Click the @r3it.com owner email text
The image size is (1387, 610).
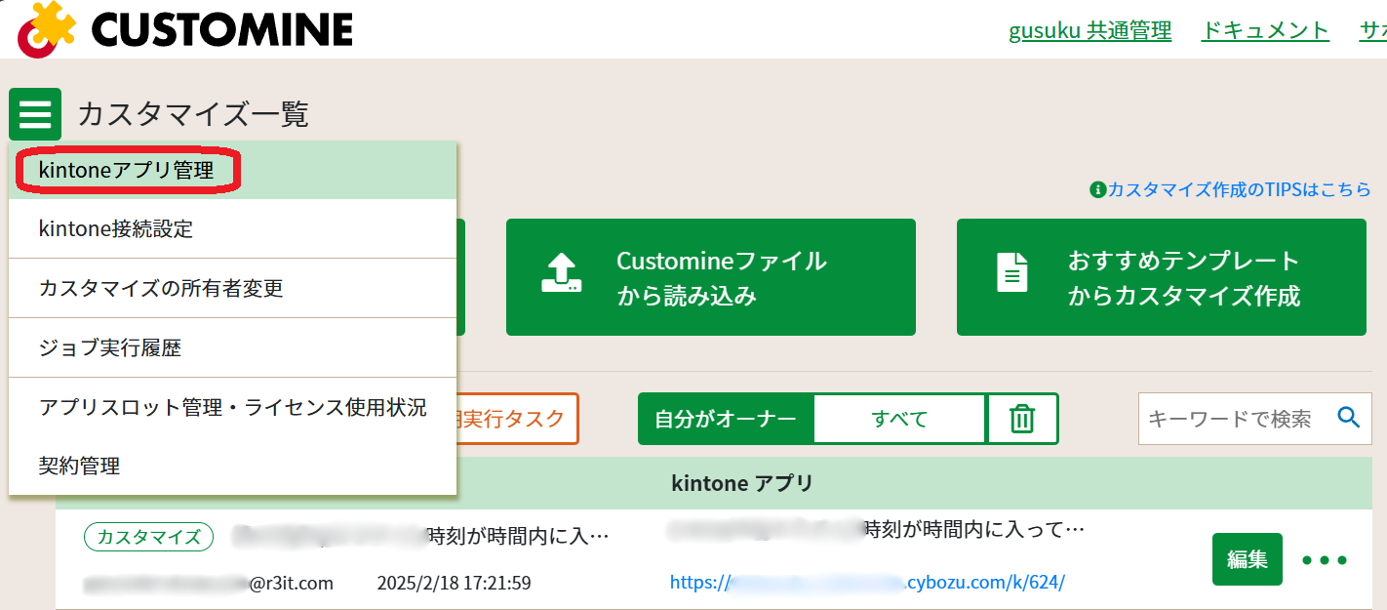pyautogui.click(x=292, y=584)
